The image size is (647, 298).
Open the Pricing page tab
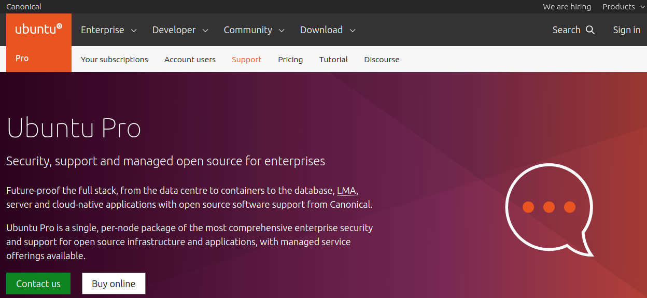(290, 60)
